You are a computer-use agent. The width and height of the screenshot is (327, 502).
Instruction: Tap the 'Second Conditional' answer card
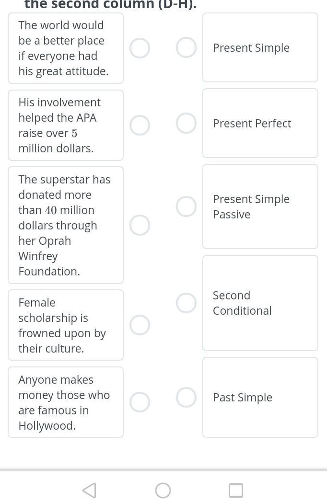pyautogui.click(x=260, y=303)
